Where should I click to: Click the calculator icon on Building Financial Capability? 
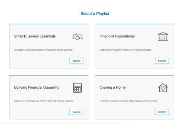(77, 88)
